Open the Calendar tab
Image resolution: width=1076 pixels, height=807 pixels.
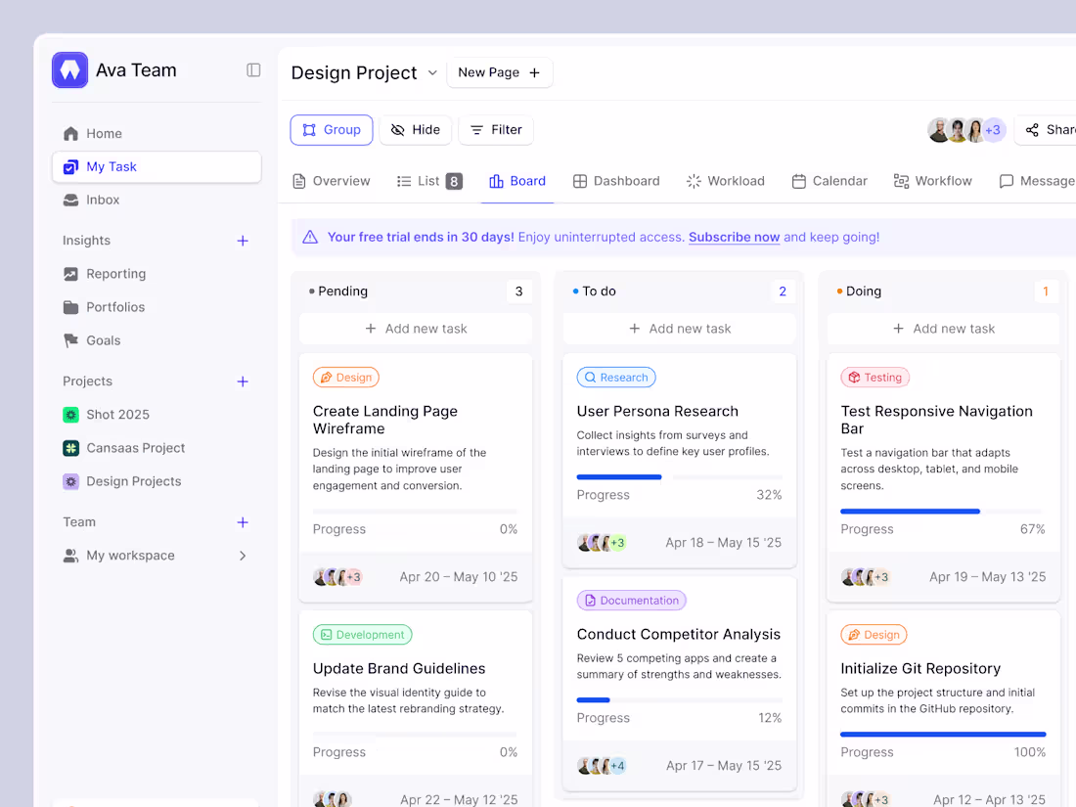pyautogui.click(x=829, y=181)
